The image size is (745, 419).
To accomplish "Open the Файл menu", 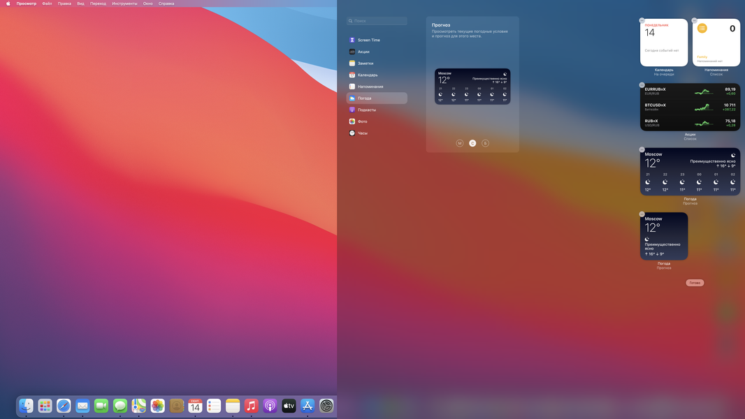I will [47, 3].
